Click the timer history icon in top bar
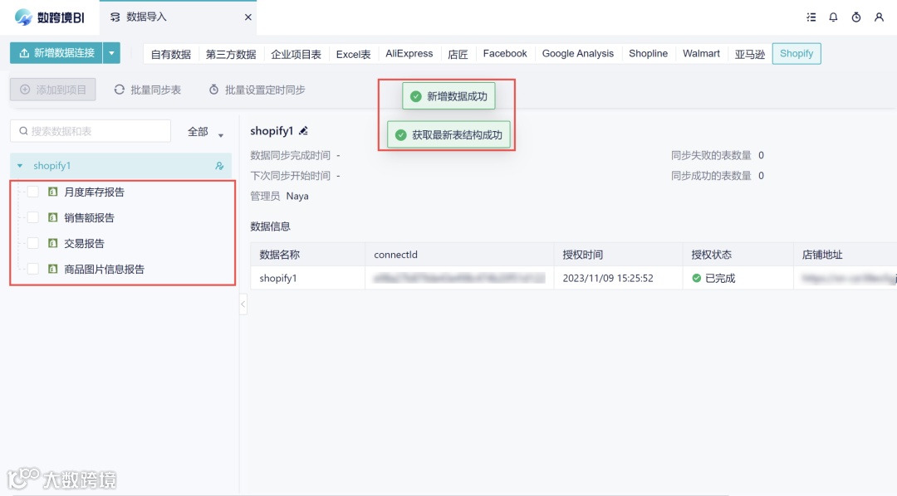 click(x=856, y=17)
